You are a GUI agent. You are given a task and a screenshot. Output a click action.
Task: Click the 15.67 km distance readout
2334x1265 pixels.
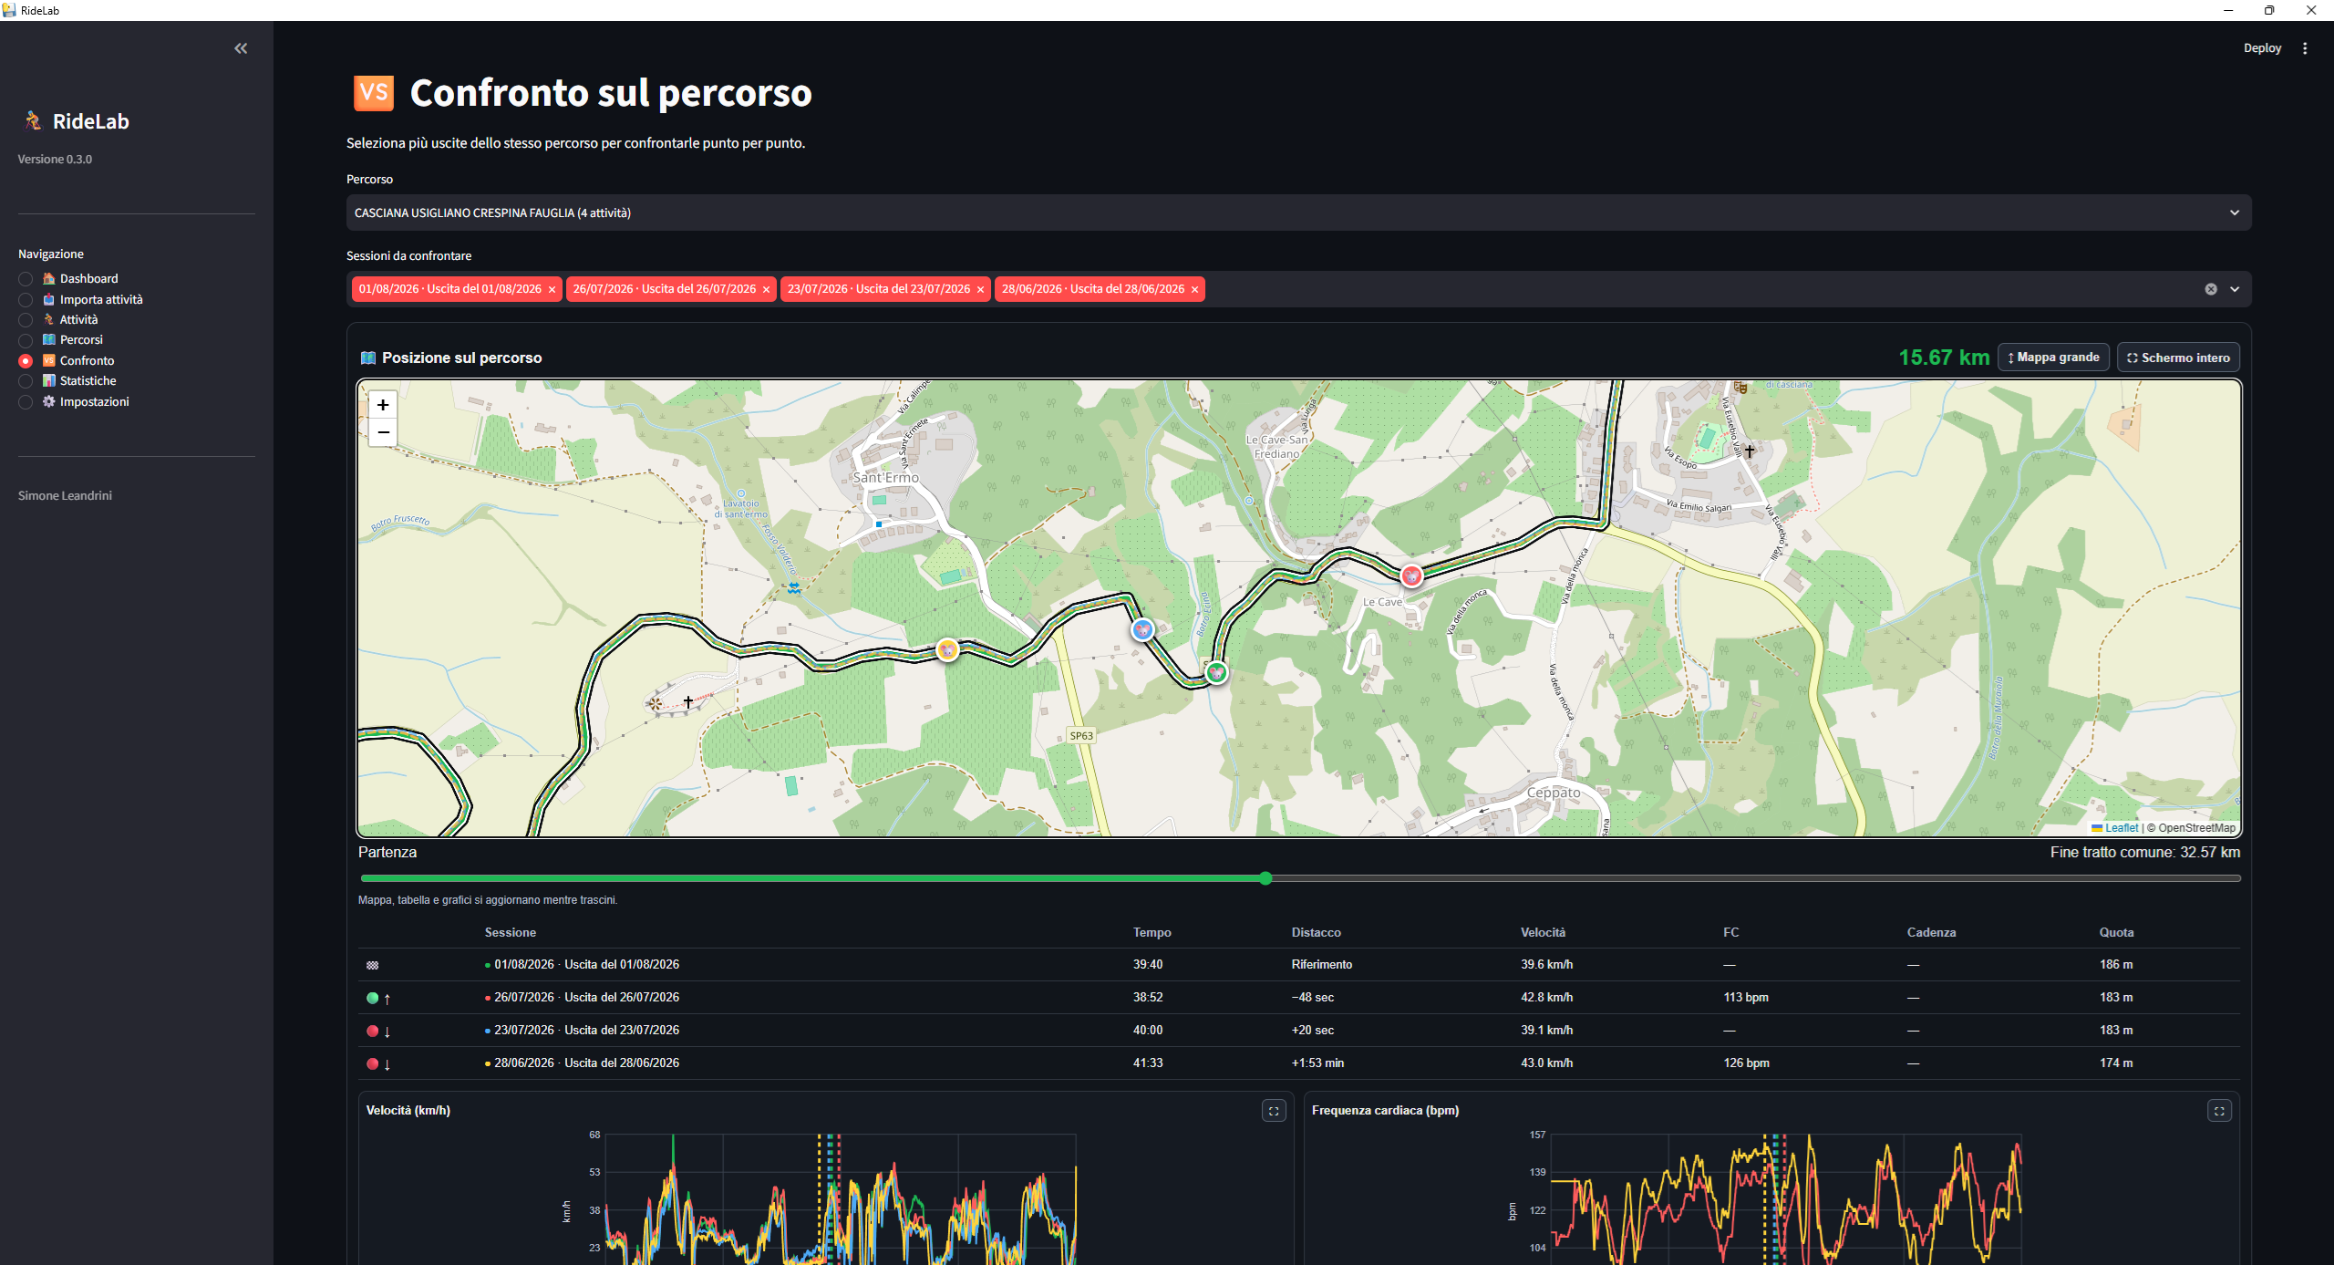coord(1944,358)
